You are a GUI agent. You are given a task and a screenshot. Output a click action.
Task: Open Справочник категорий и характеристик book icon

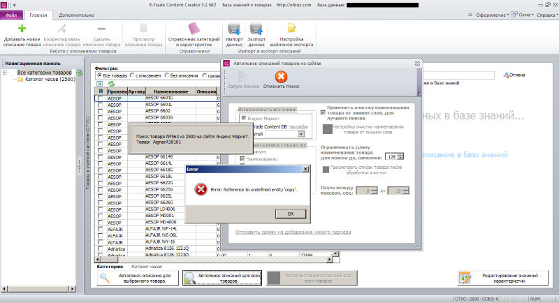[194, 29]
